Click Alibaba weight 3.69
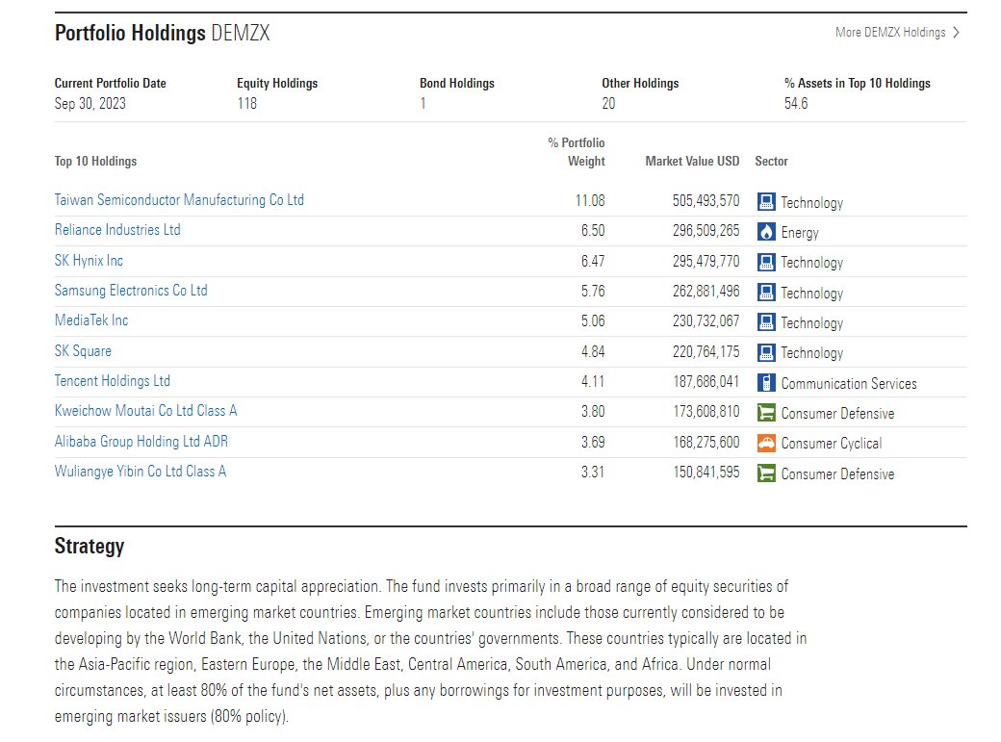This screenshot has width=1001, height=742. [593, 442]
